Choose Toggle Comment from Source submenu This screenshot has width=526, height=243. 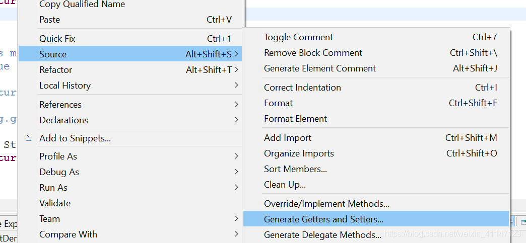(x=298, y=37)
